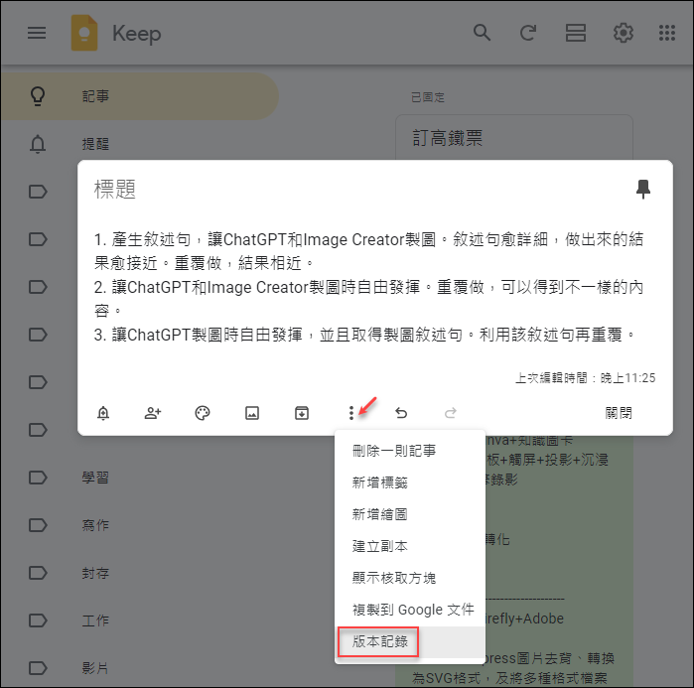Switch to list view layout icon
694x688 pixels.
point(576,33)
